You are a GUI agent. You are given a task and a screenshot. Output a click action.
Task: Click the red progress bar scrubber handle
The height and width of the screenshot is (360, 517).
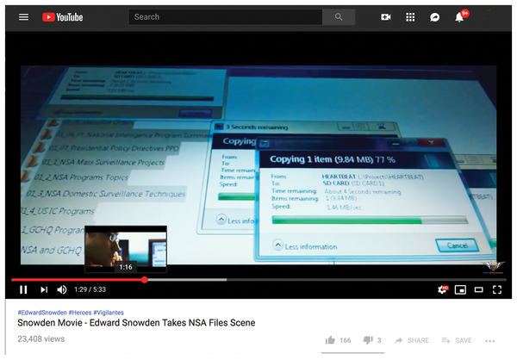coord(145,280)
